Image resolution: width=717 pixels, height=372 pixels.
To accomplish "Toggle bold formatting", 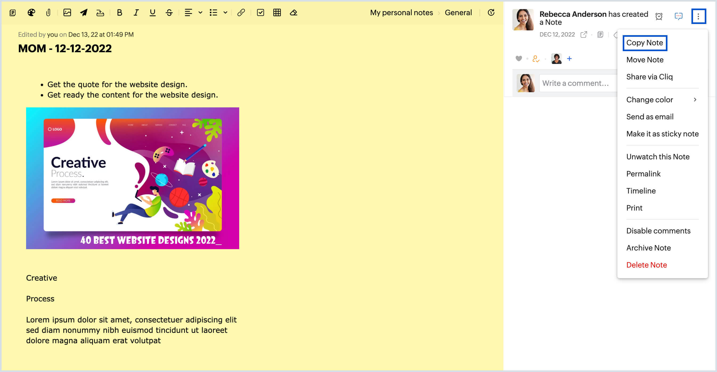I will (119, 13).
